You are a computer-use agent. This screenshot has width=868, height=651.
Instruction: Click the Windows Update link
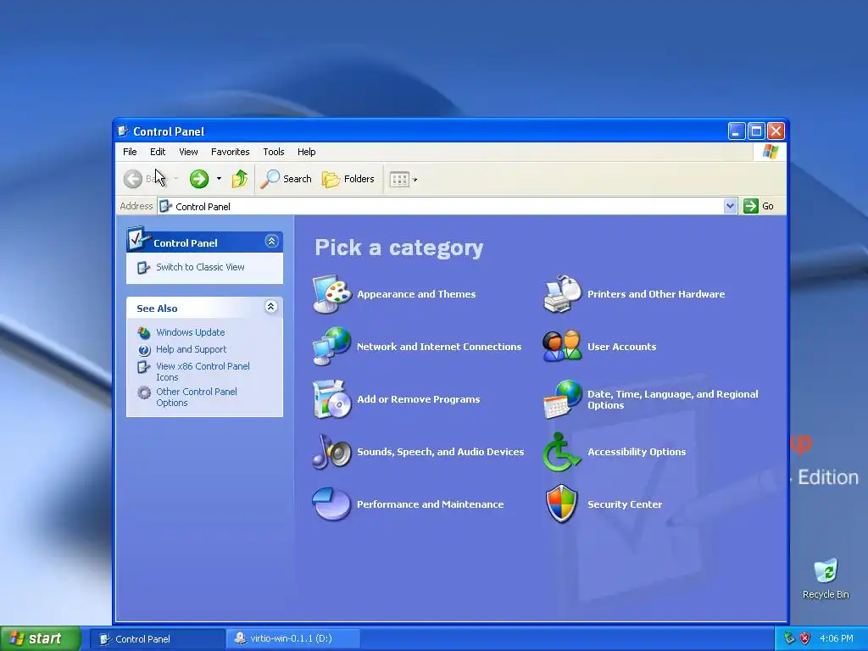coord(191,332)
